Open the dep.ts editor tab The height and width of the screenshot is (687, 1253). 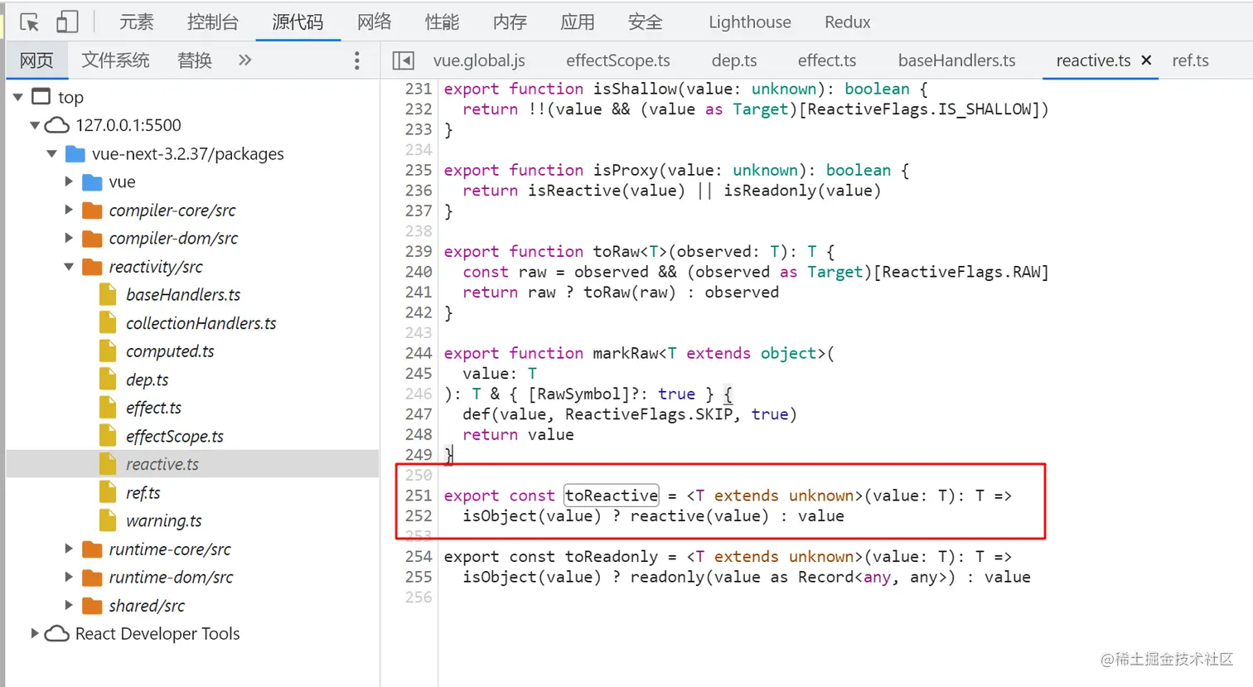point(734,60)
